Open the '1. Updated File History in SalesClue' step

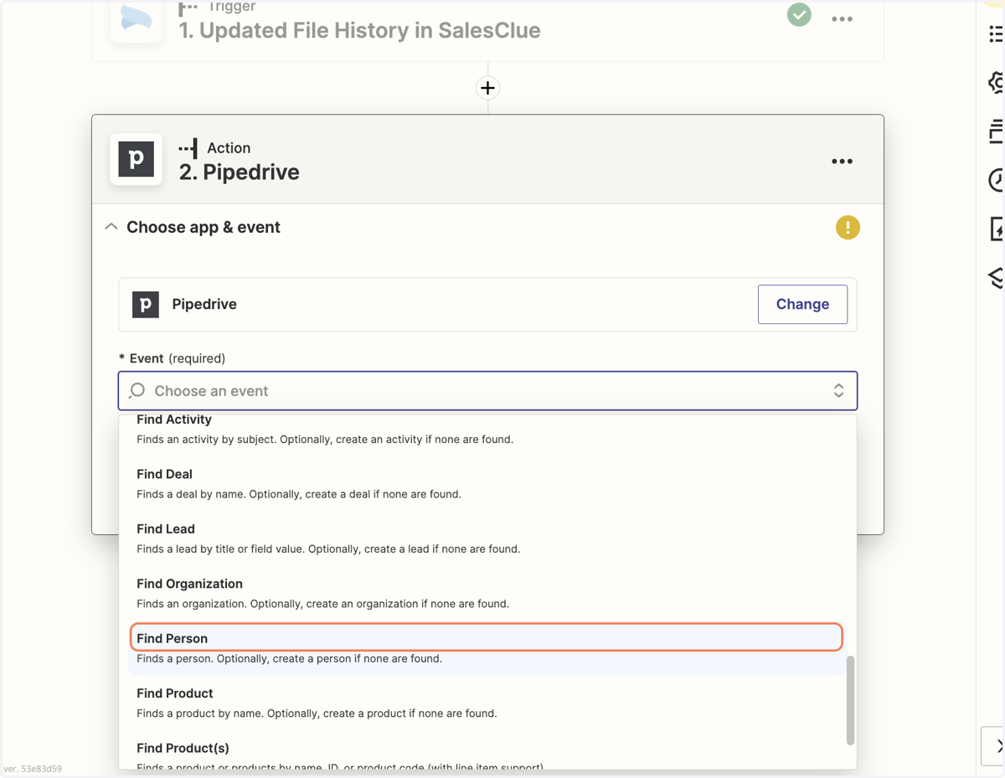tap(359, 30)
